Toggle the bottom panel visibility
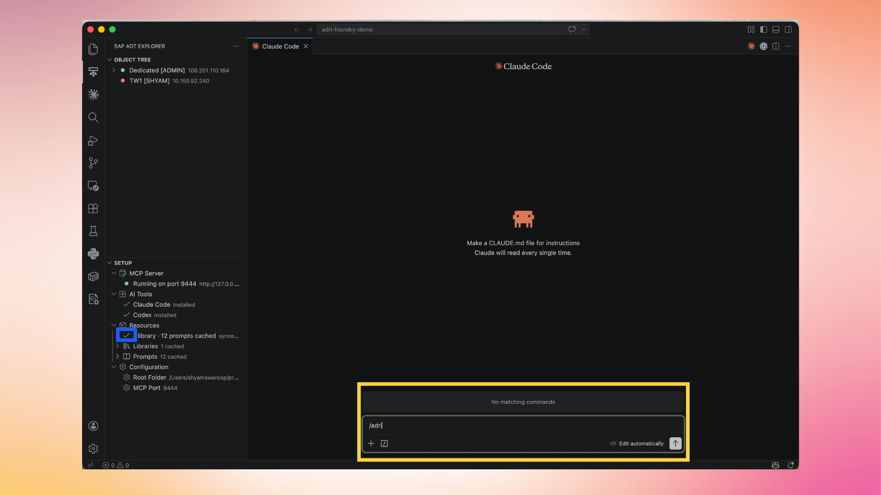The height and width of the screenshot is (495, 881). (x=776, y=29)
